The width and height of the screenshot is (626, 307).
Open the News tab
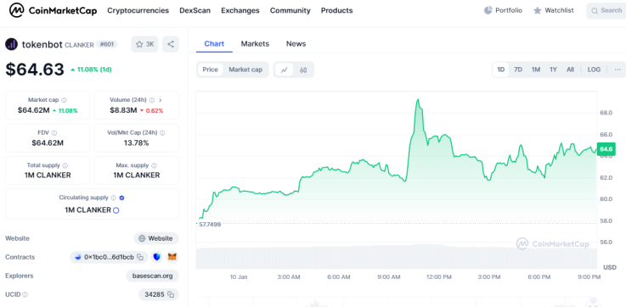coord(296,44)
